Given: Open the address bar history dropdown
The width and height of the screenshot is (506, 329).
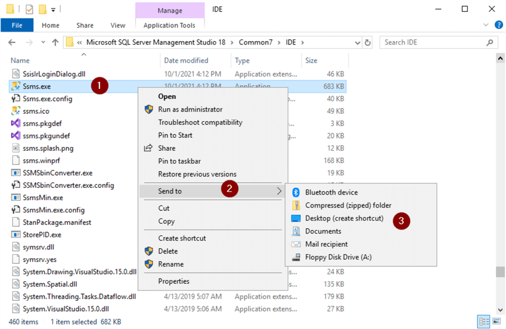Looking at the screenshot, I should [x=357, y=42].
